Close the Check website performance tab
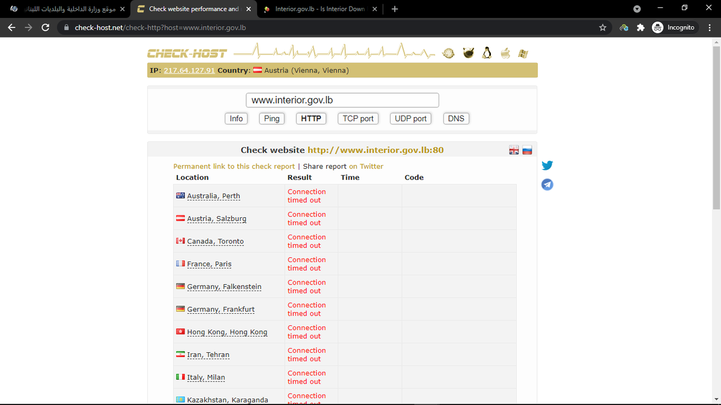Screen dimensions: 721x405 (x=248, y=9)
